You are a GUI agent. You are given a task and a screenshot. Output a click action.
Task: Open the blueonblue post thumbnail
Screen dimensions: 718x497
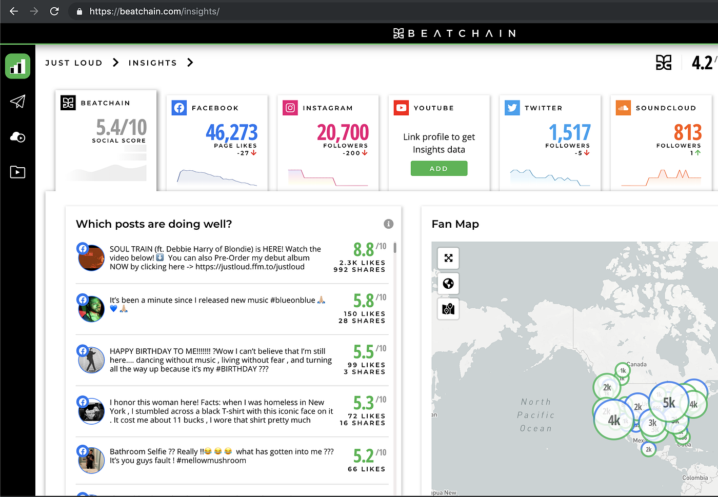[91, 308]
